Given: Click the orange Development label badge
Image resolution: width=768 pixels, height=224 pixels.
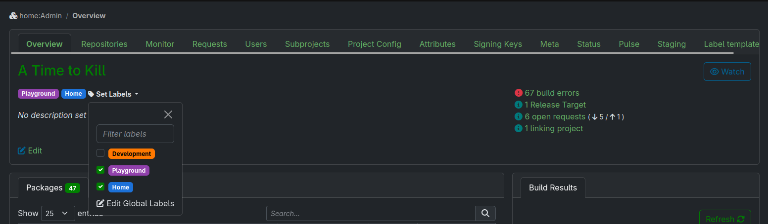Looking at the screenshot, I should tap(132, 153).
